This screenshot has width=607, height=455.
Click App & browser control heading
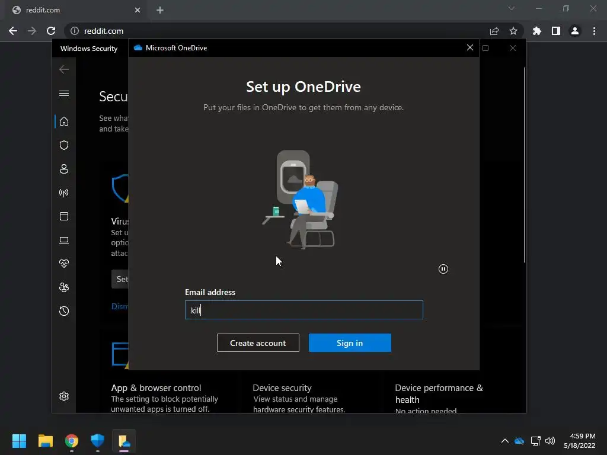pyautogui.click(x=156, y=387)
